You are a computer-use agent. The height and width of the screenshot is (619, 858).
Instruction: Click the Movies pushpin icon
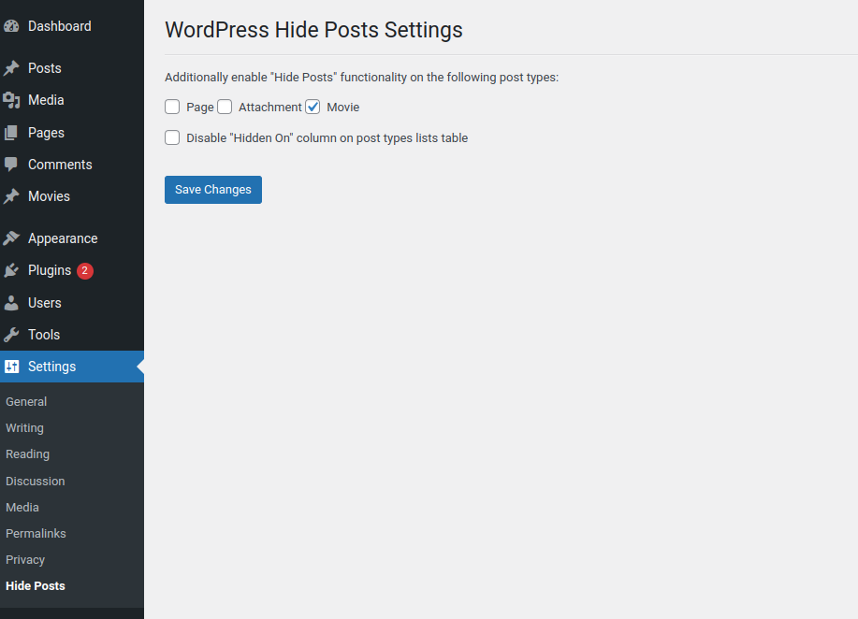click(x=11, y=196)
